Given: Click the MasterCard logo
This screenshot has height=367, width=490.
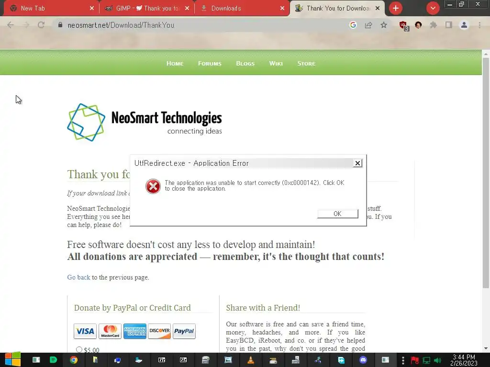Looking at the screenshot, I should 110,331.
